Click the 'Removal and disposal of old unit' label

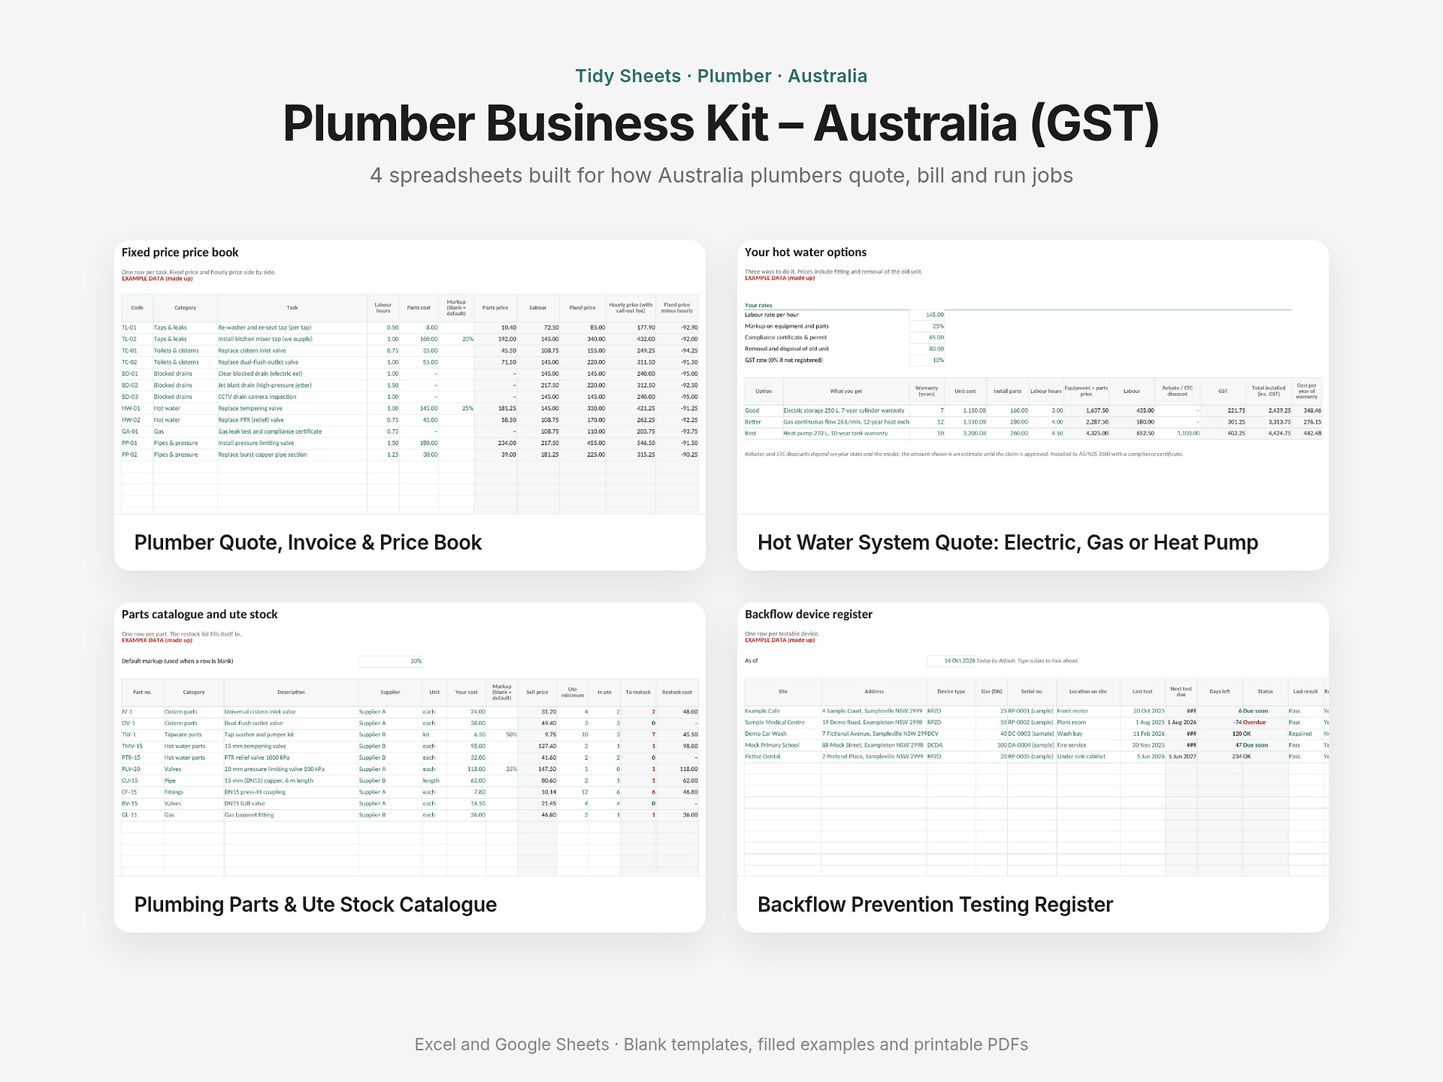[x=787, y=349]
